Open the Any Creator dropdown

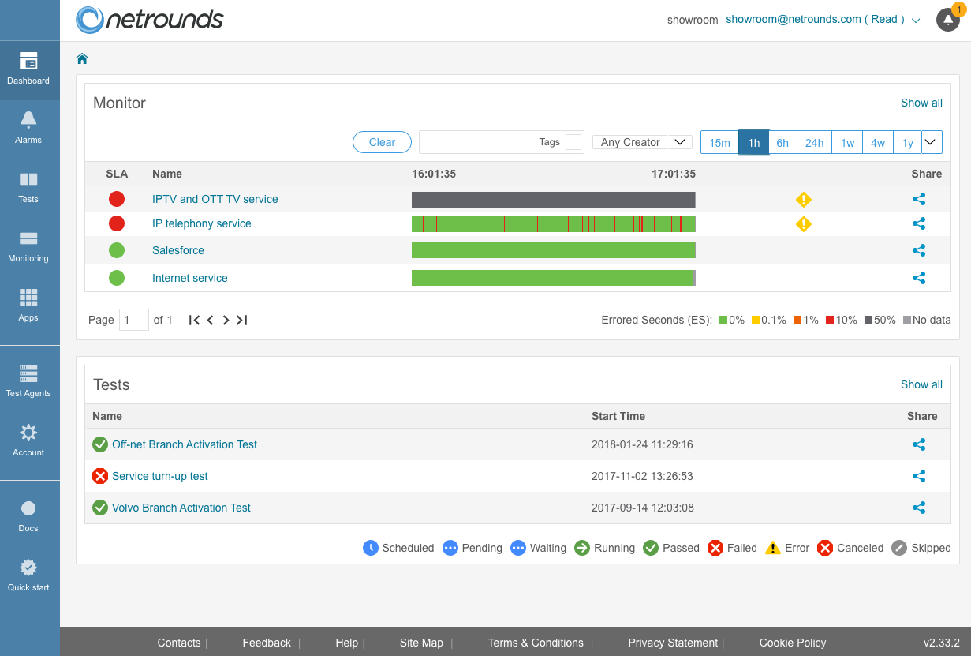[x=642, y=142]
